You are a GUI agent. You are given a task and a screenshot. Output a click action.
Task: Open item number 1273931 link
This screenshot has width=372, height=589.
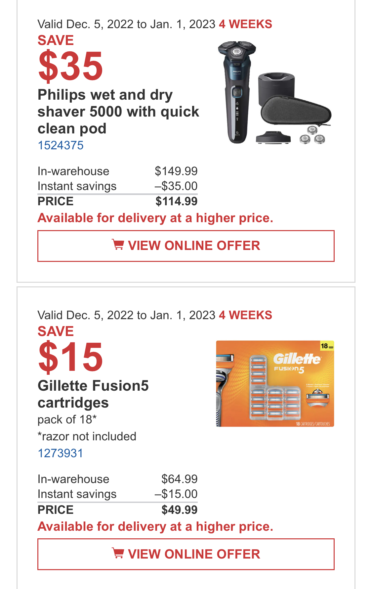point(60,453)
